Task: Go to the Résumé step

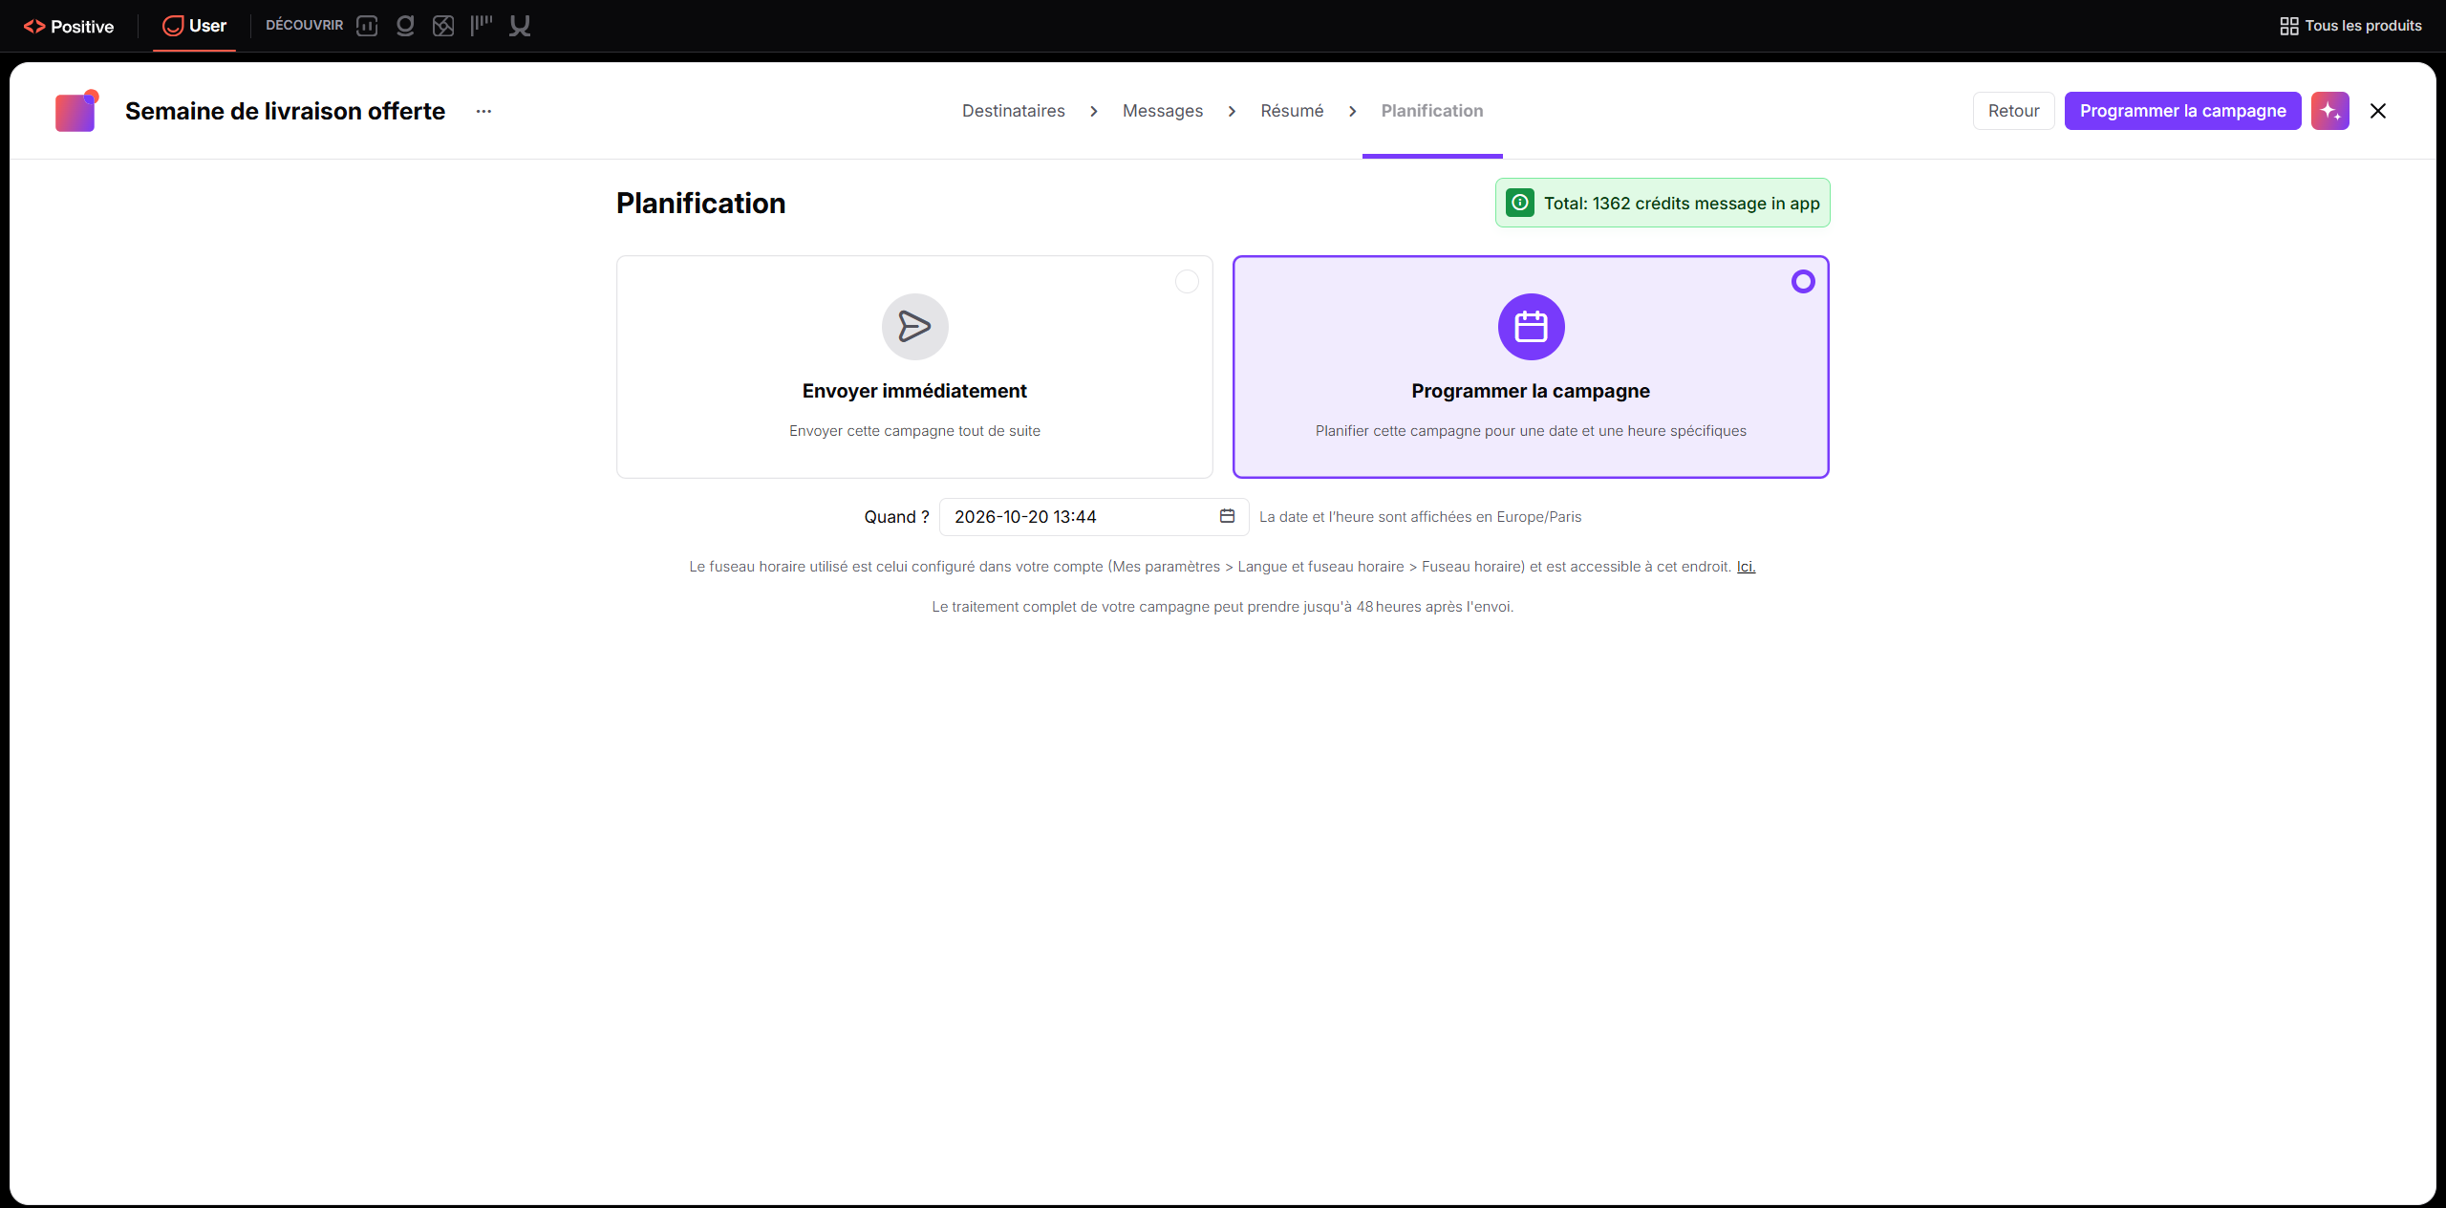Action: tap(1292, 111)
